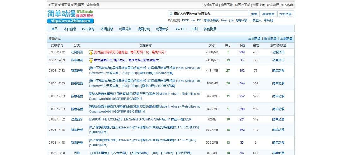The height and width of the screenshot is (155, 341).
Task: Click the 大小 column header
Action: tap(212, 45)
